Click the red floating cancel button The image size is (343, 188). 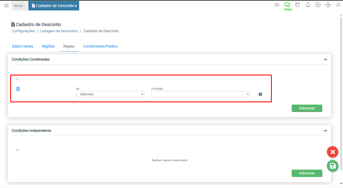tap(333, 152)
